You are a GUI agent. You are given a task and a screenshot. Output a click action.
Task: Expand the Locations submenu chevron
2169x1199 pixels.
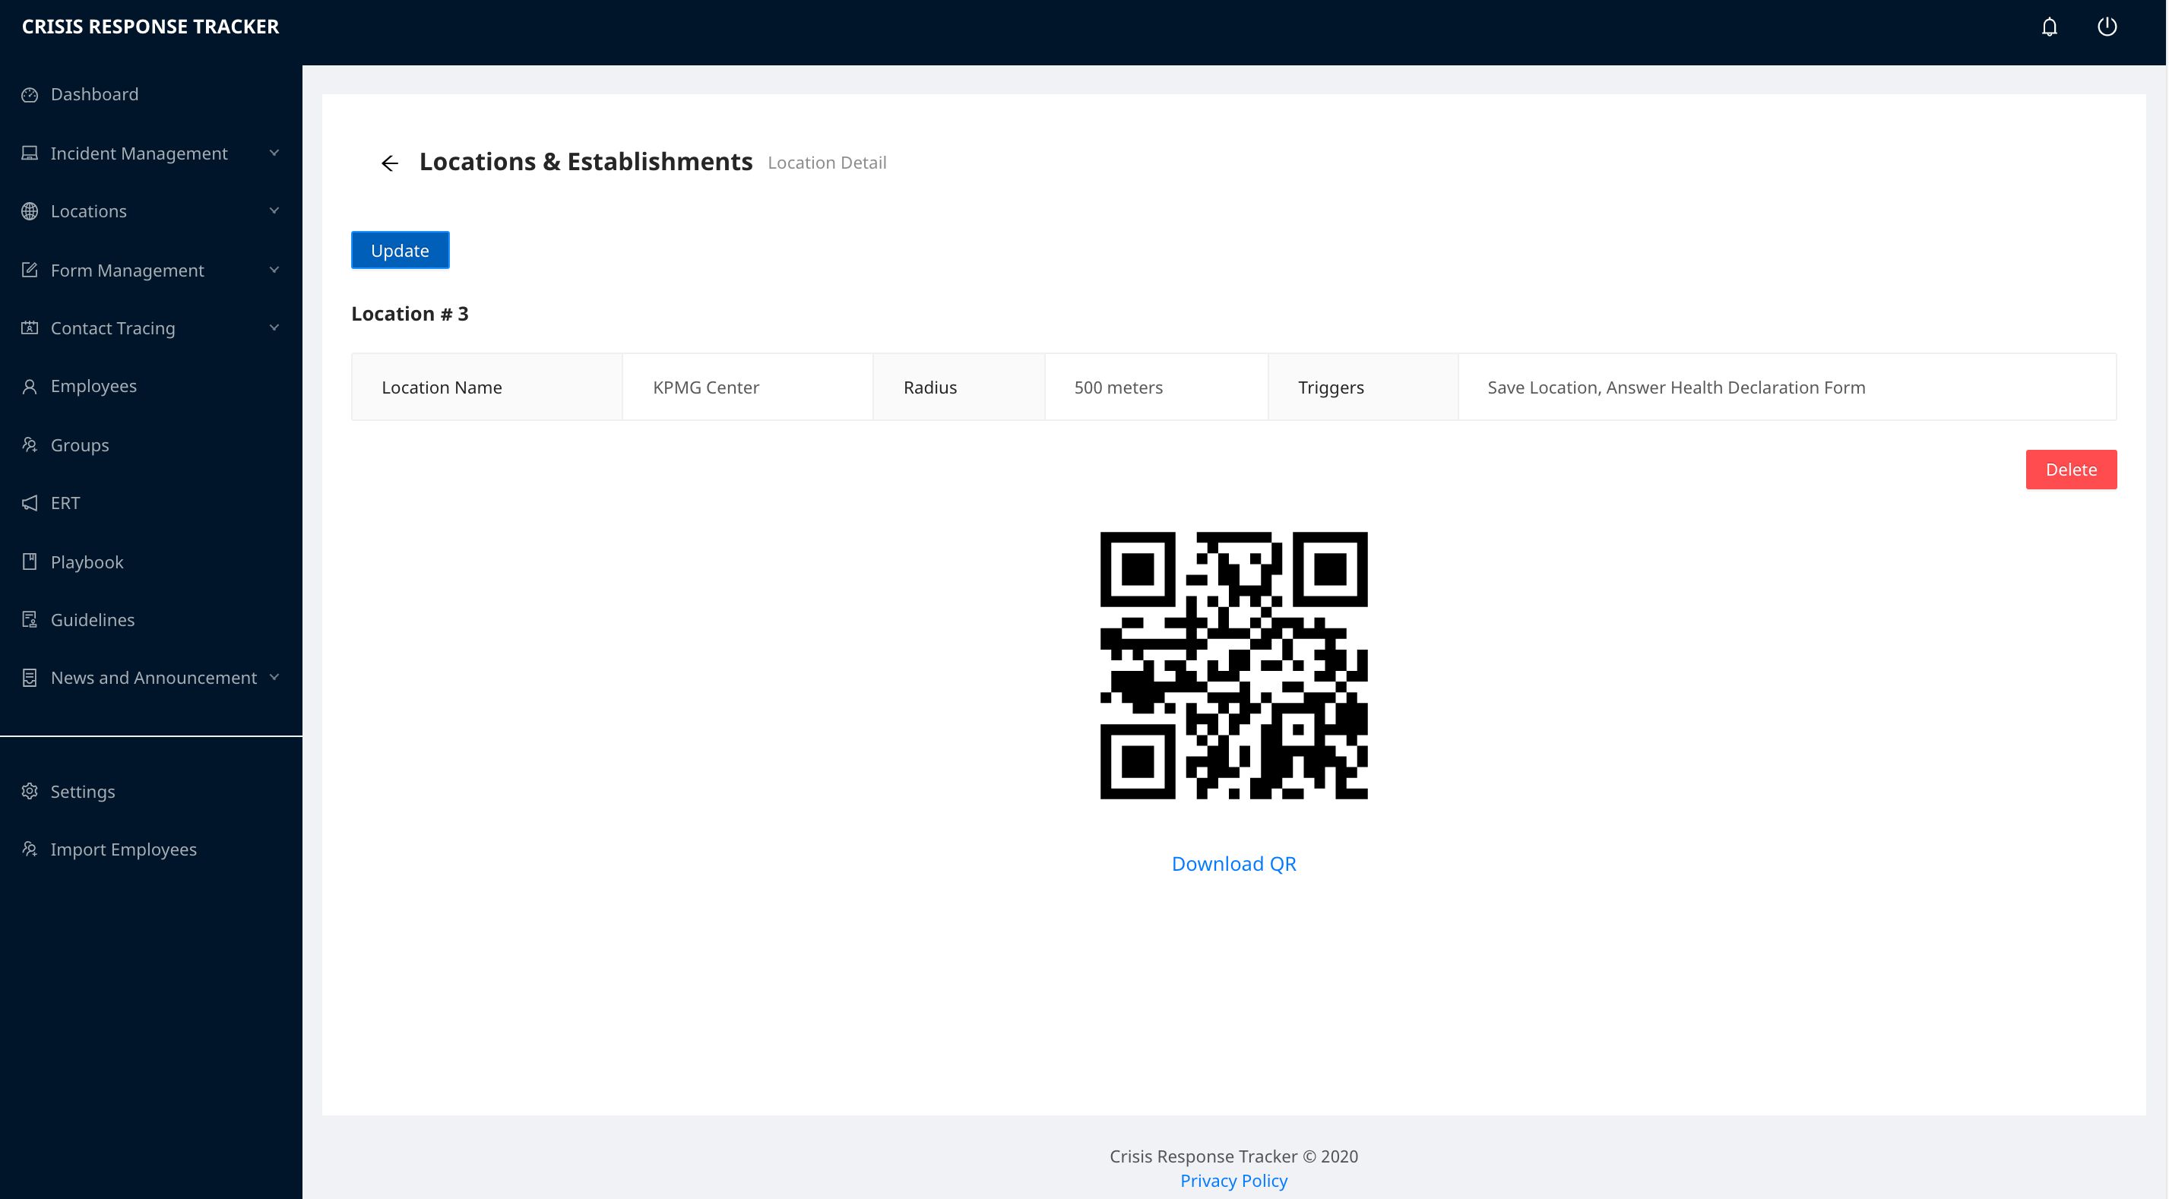coord(274,210)
